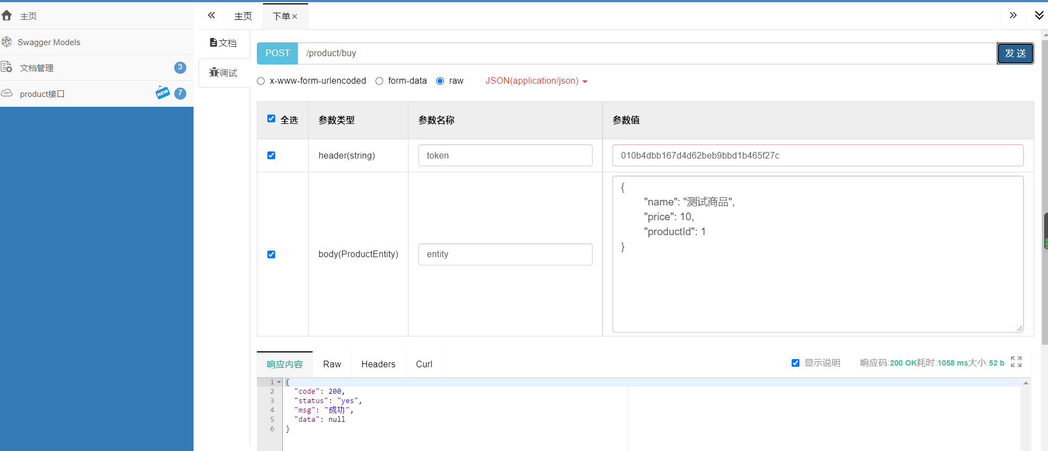Show the Headers response tab
This screenshot has height=451, width=1048.
[x=378, y=364]
